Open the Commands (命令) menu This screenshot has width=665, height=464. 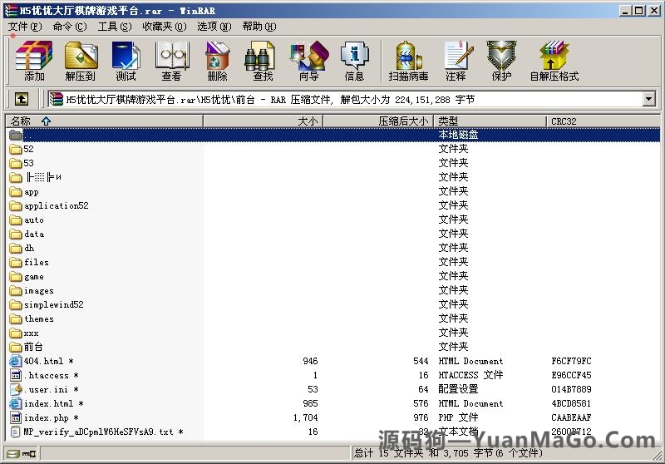70,27
